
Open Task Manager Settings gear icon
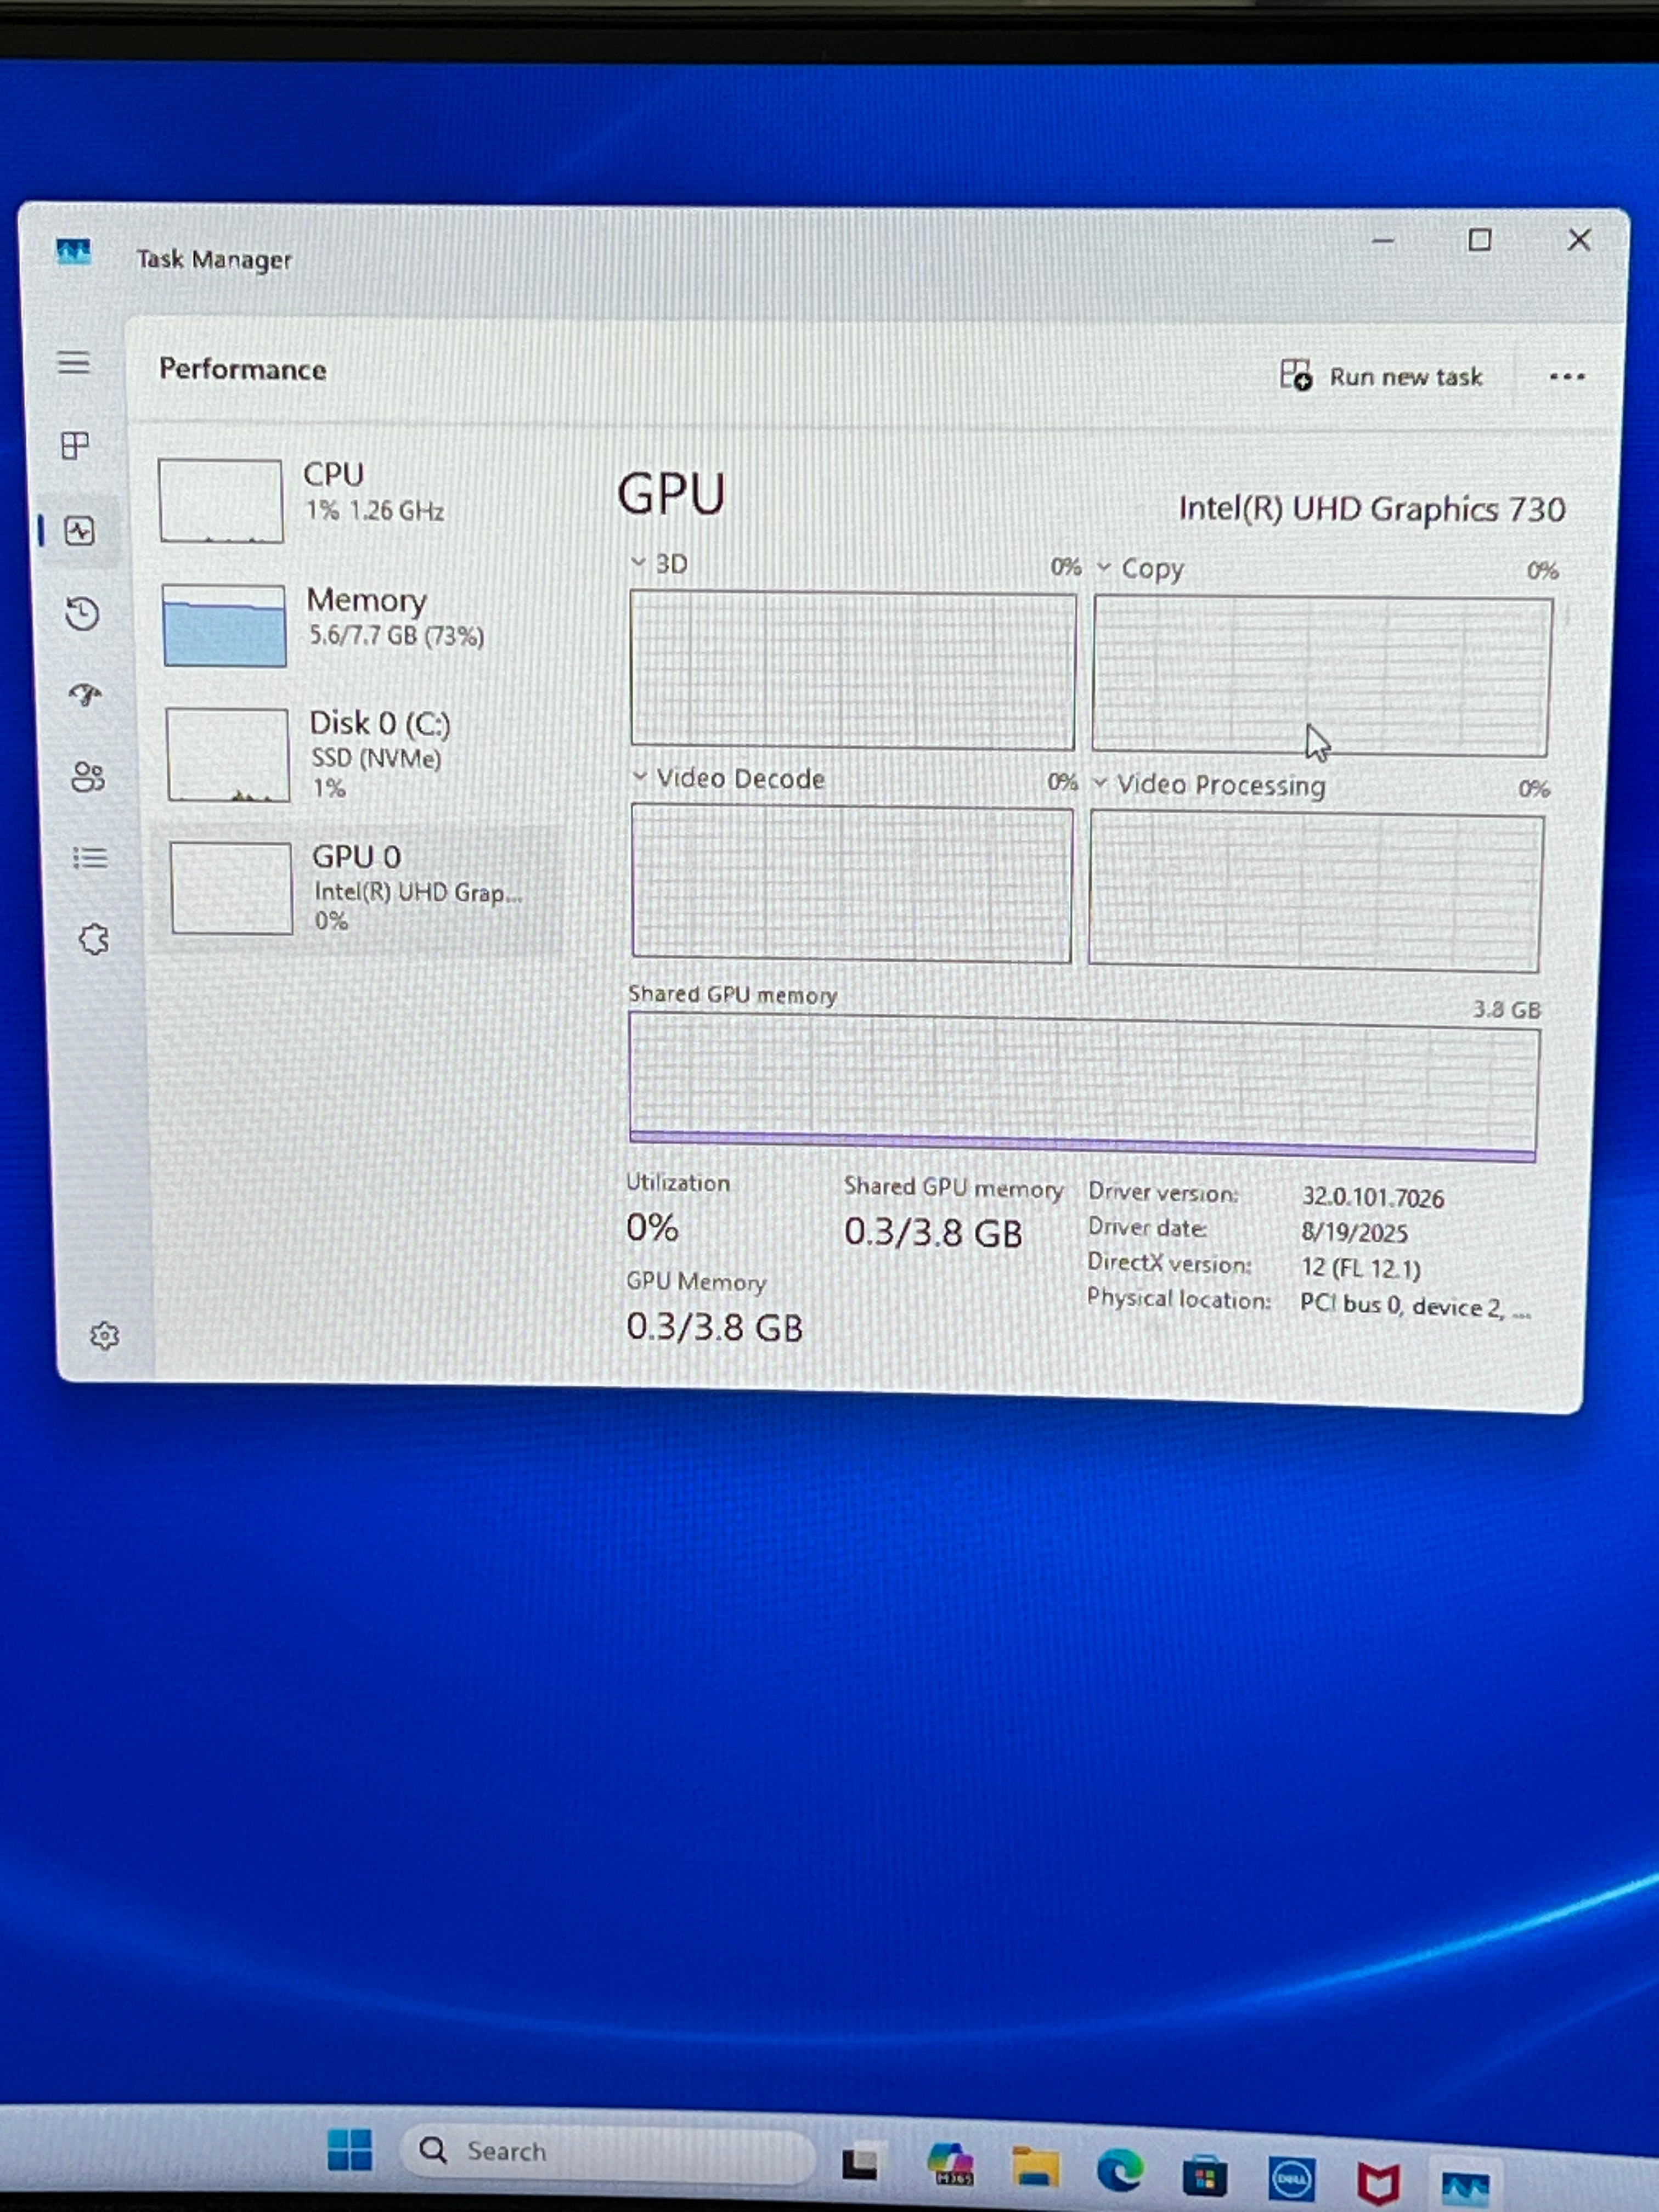[x=104, y=1336]
